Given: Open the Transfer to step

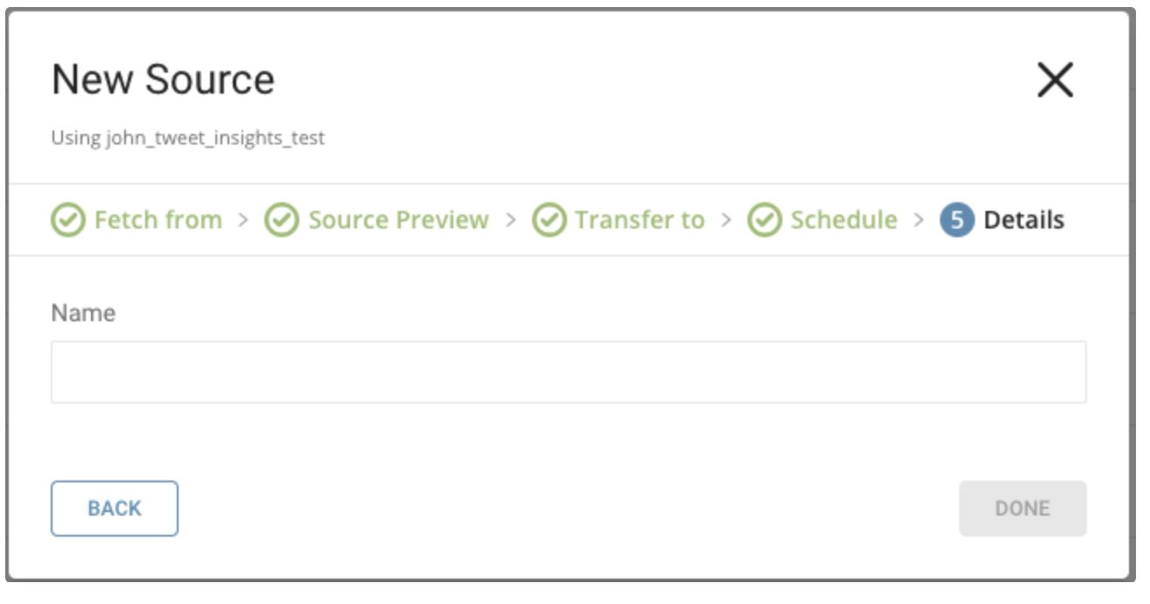Looking at the screenshot, I should [x=639, y=220].
